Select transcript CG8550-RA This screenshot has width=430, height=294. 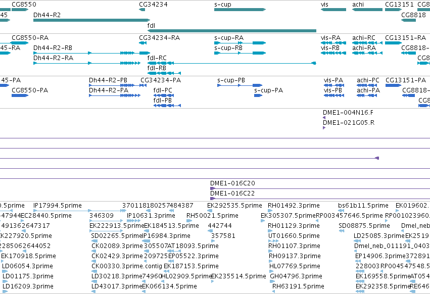(30, 37)
